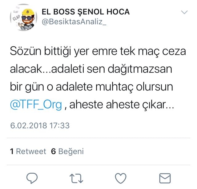Tap the reply speech bubble icon

(x=32, y=178)
